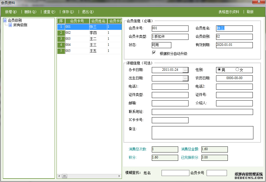Click 退出 to exit the form

(x=88, y=12)
